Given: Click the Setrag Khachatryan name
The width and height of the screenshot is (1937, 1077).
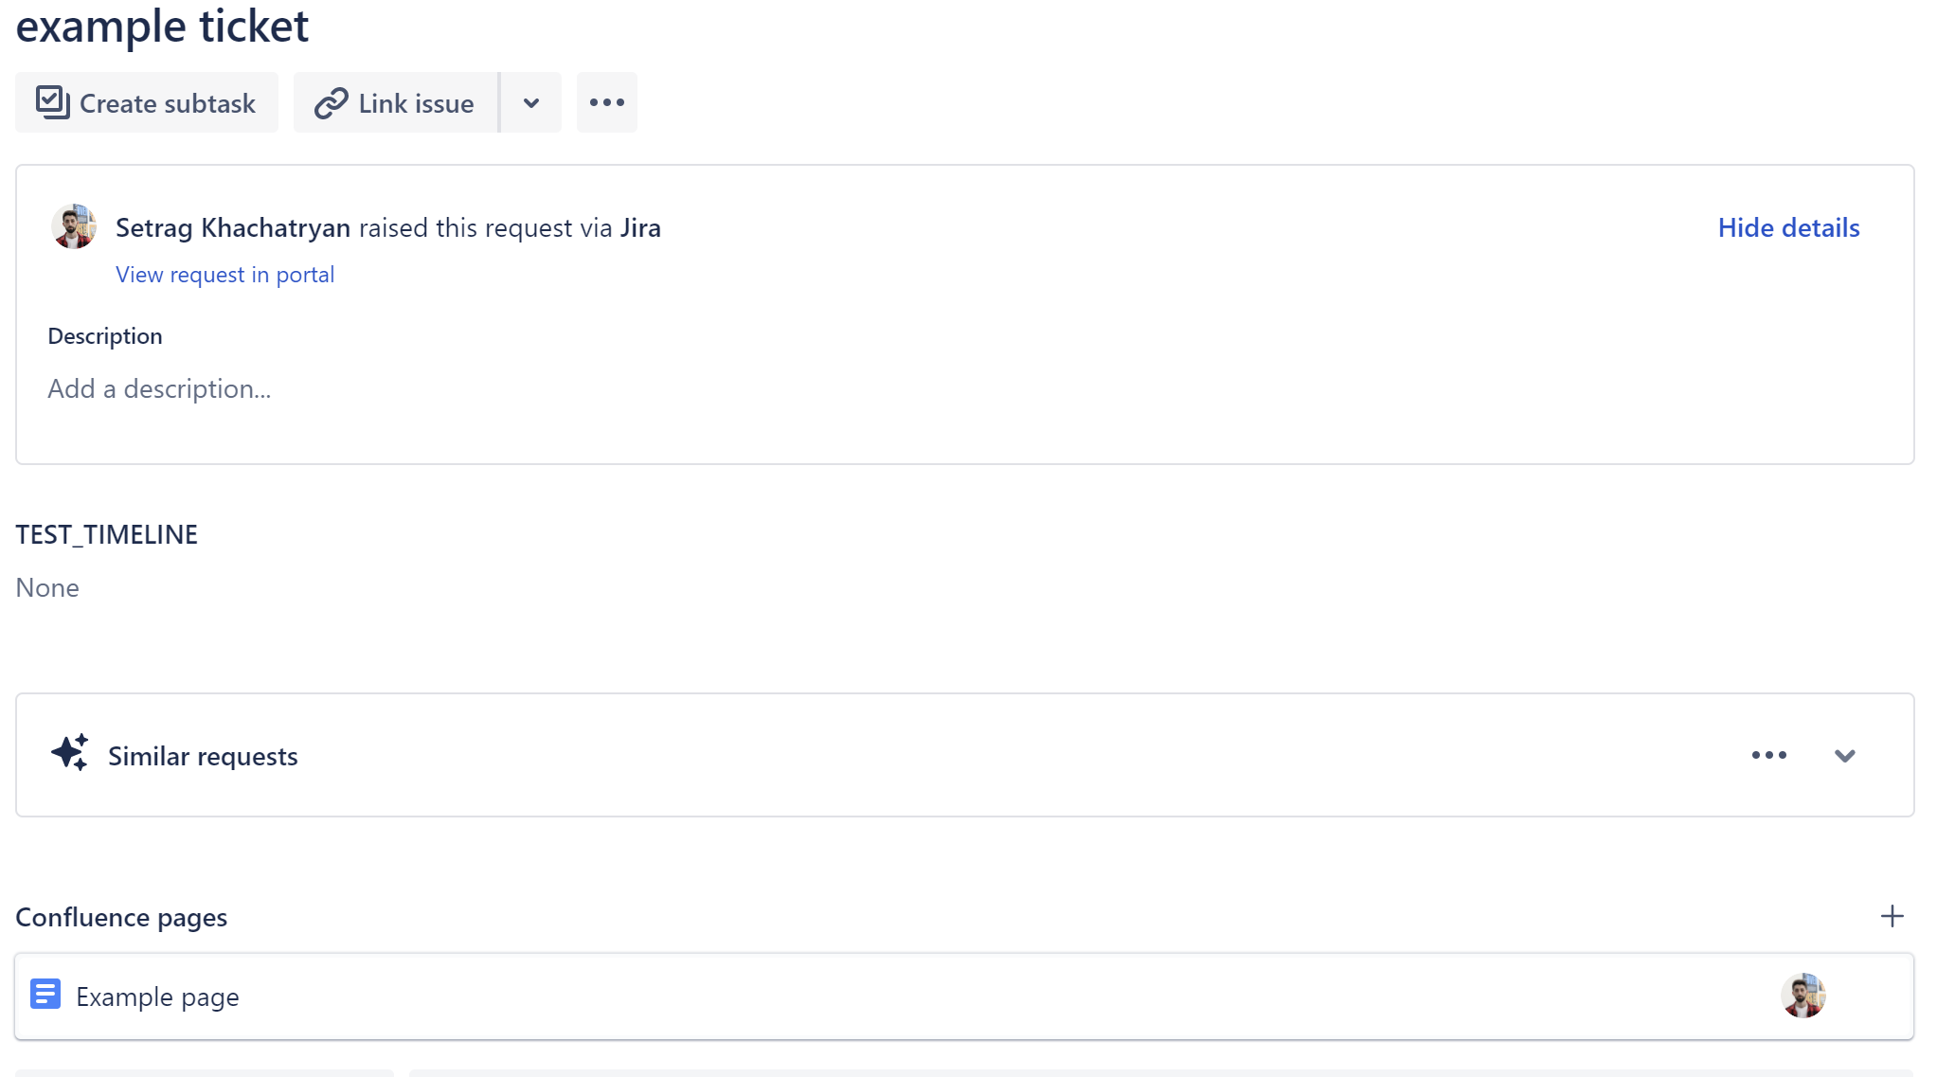Looking at the screenshot, I should coord(233,227).
